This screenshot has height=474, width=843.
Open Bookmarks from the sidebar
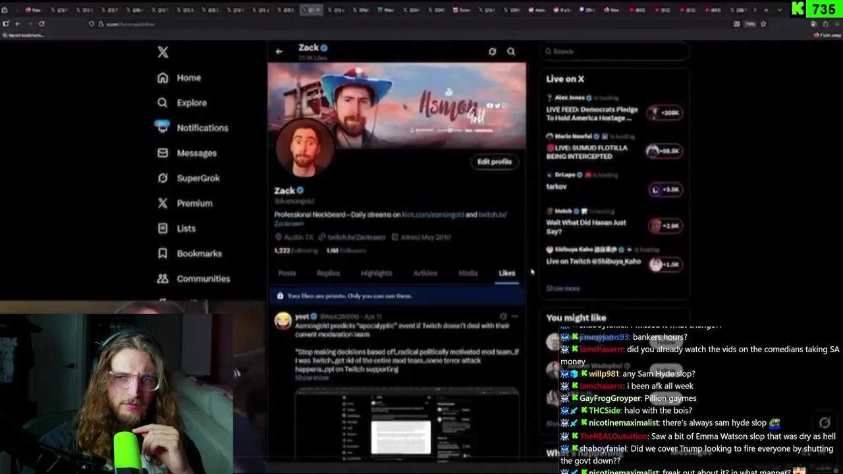(190, 253)
